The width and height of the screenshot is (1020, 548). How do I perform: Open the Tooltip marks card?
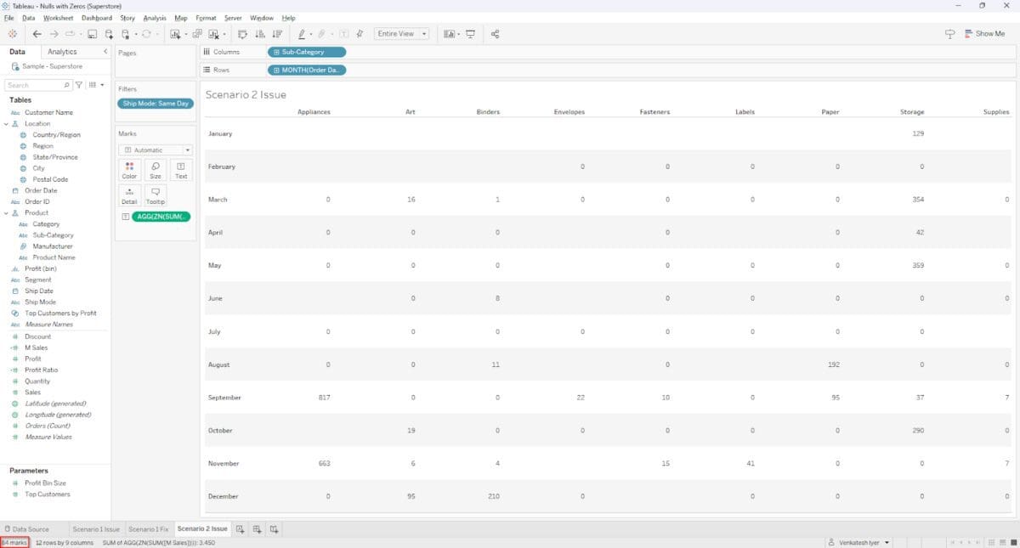(155, 196)
